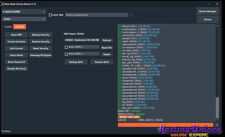
Task: Click Read Info button
Action: tap(107, 48)
